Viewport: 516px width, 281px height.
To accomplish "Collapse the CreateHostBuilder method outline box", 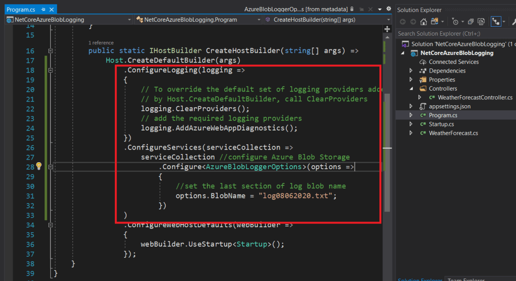I will point(50,51).
